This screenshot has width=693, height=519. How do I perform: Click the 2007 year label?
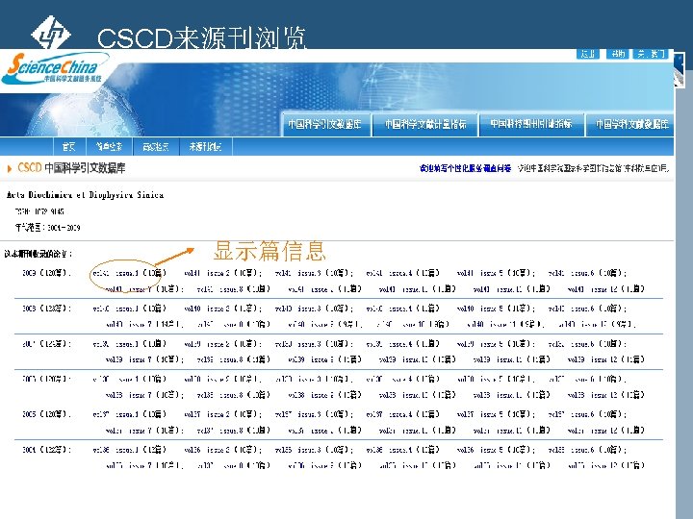[x=46, y=344]
